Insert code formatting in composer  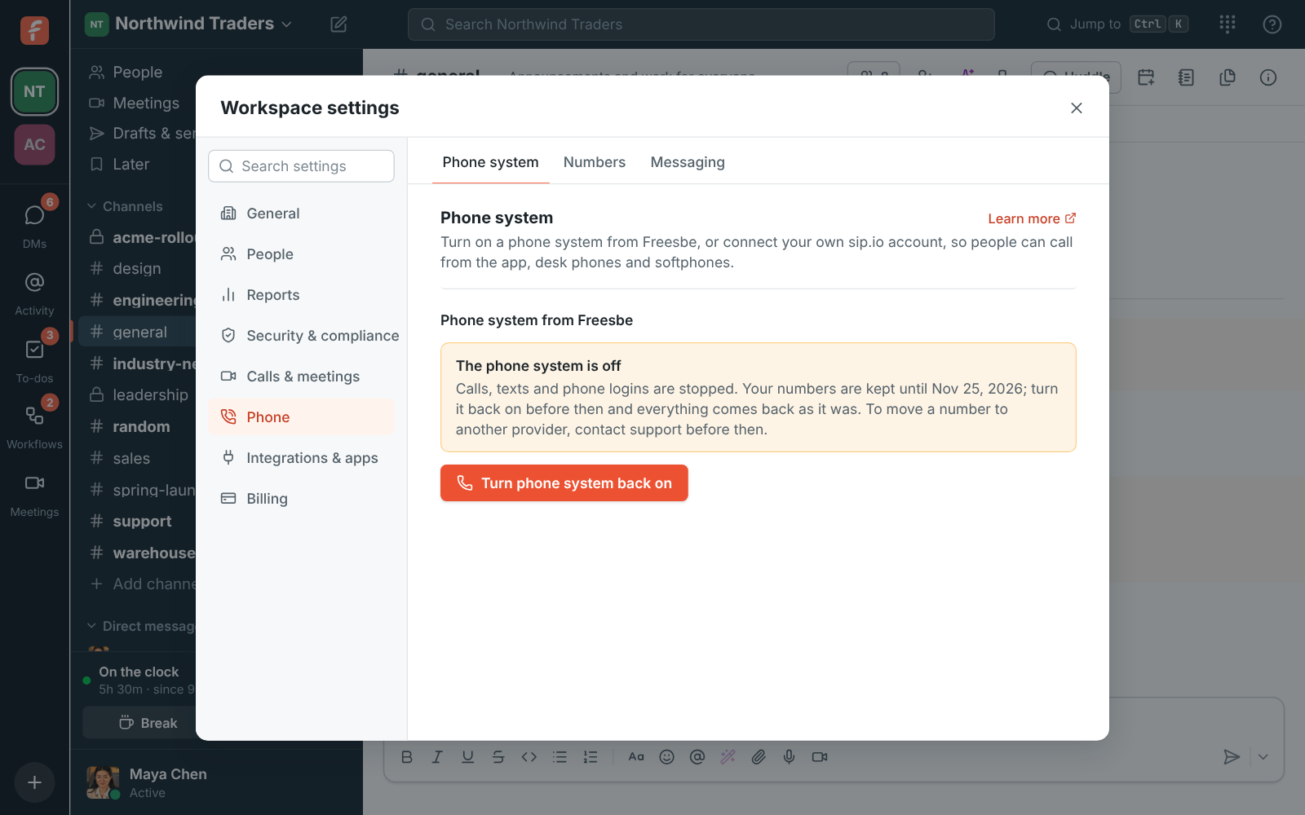[x=529, y=757]
